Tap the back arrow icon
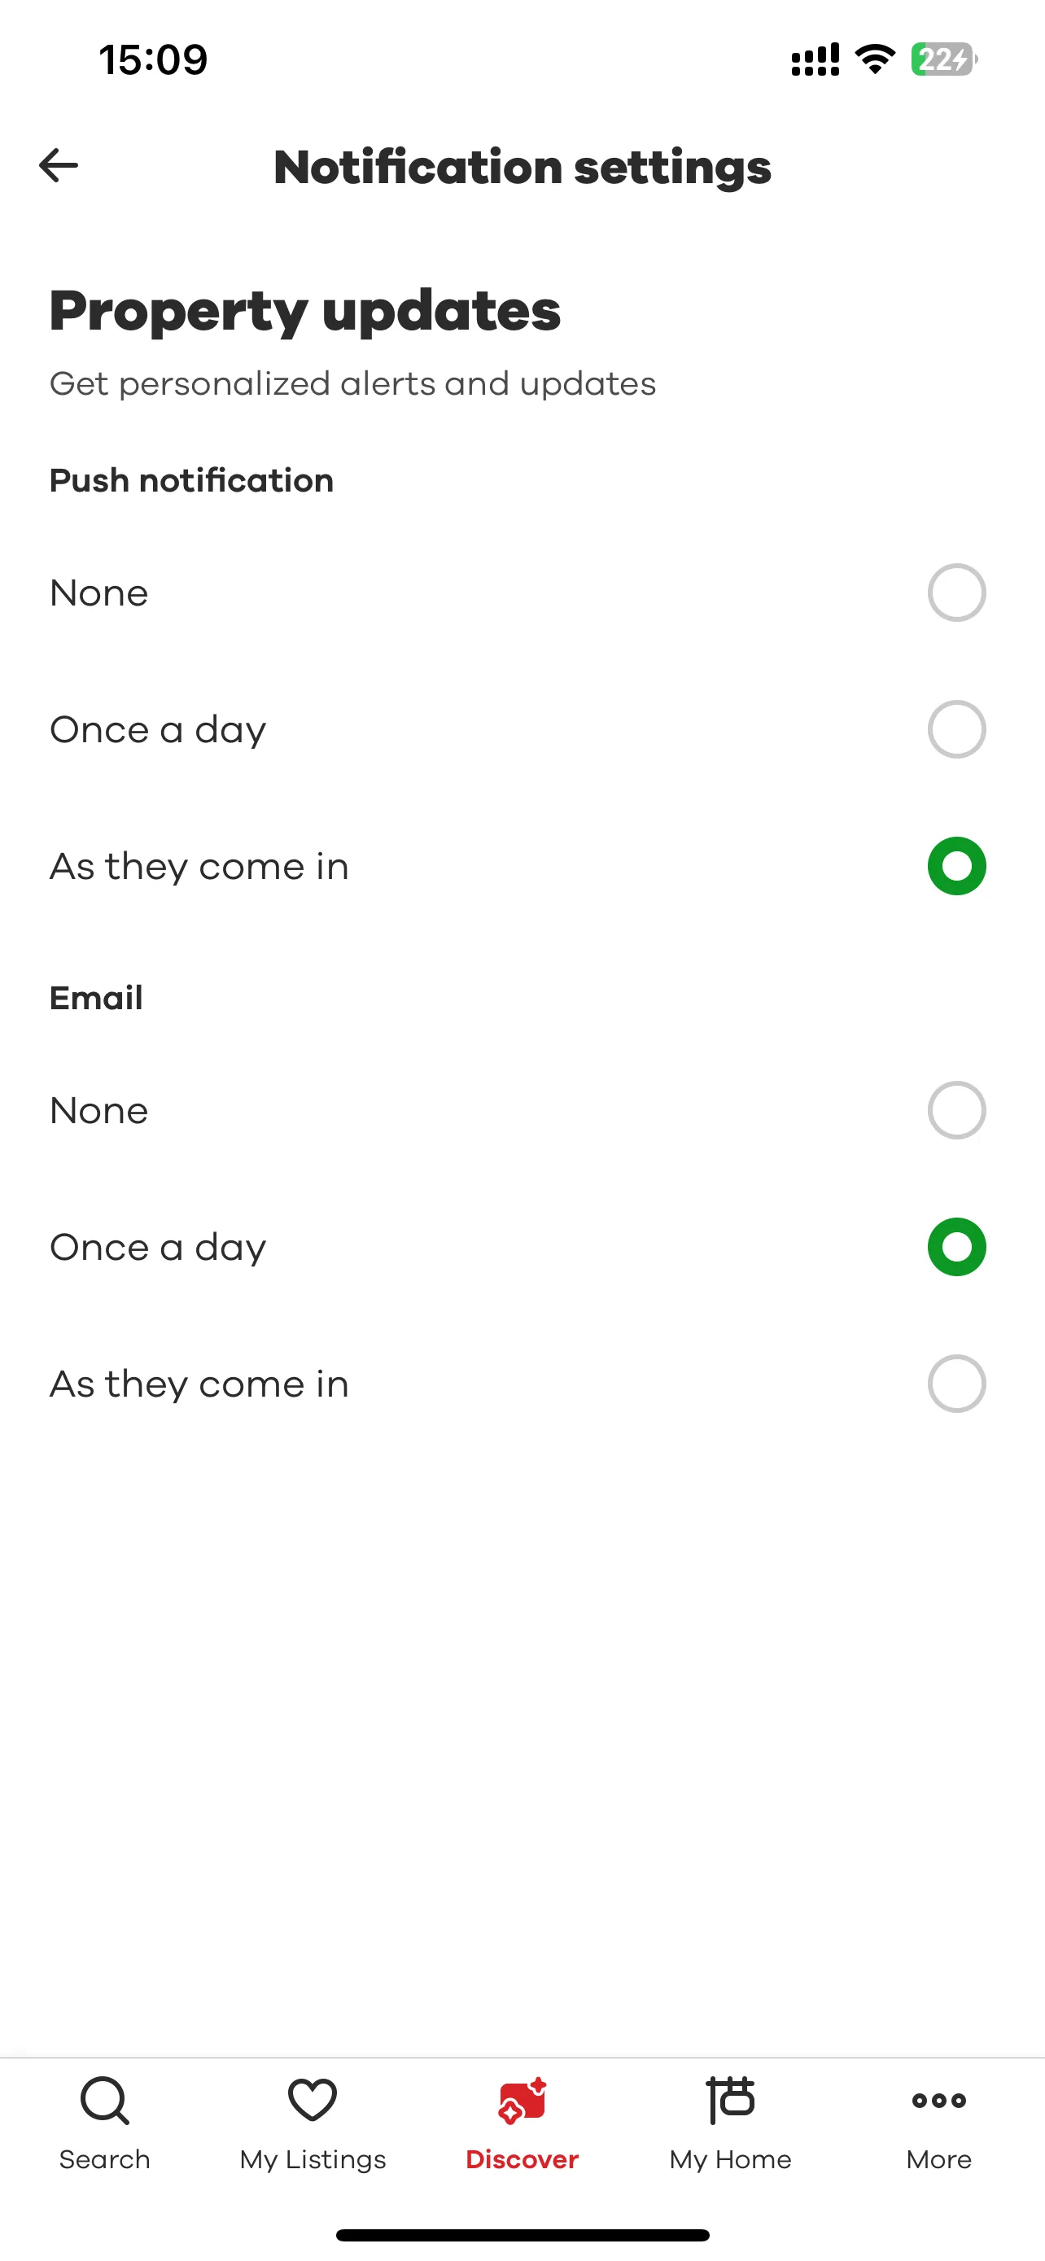1045x2261 pixels. point(59,165)
